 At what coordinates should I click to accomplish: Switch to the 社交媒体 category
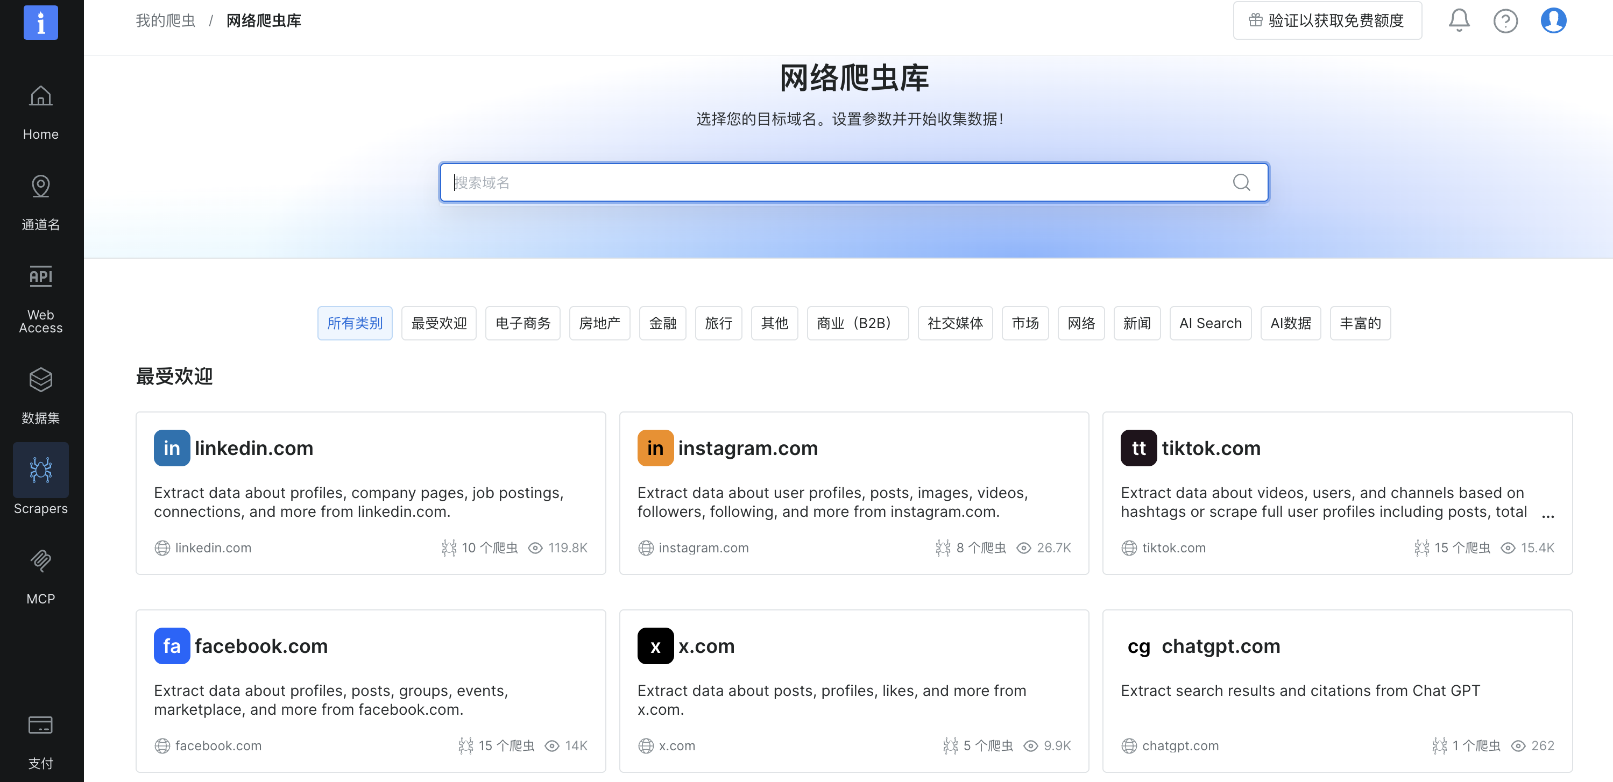pyautogui.click(x=954, y=323)
